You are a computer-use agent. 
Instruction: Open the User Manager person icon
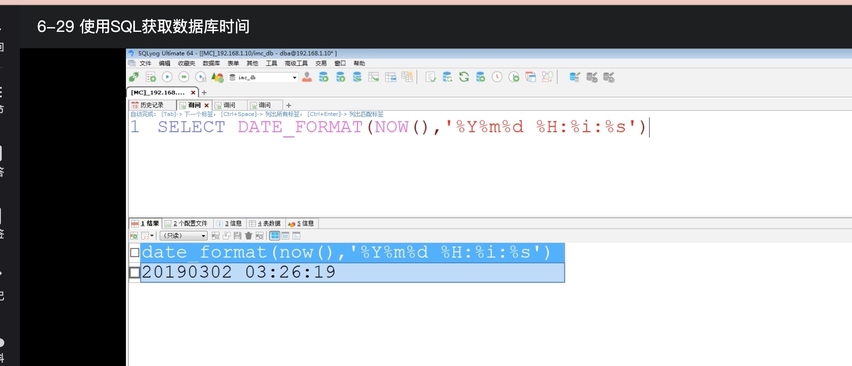pyautogui.click(x=307, y=77)
